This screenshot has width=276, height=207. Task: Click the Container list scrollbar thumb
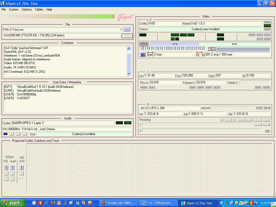coord(129,62)
